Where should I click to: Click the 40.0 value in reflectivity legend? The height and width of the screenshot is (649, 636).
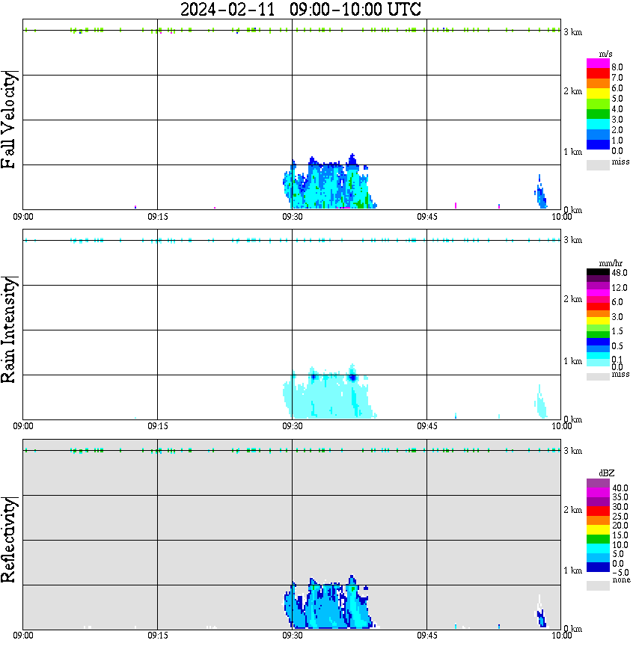[620, 488]
